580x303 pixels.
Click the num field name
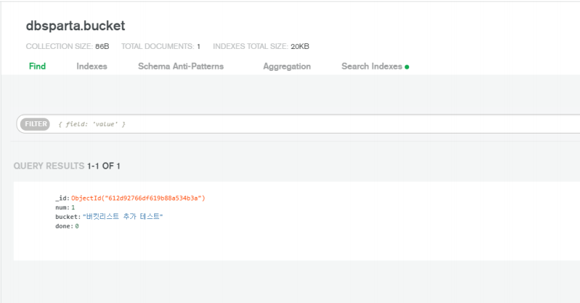coord(61,207)
